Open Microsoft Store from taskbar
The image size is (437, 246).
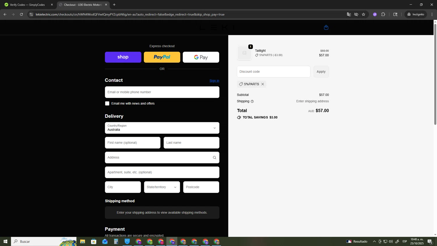94,241
